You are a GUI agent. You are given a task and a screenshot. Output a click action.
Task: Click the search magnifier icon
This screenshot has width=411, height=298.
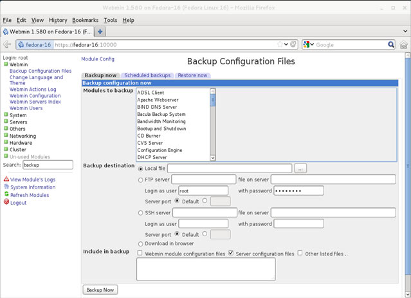point(391,44)
